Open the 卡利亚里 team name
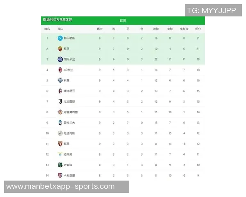Screen dimensions: 246x197 (69, 175)
